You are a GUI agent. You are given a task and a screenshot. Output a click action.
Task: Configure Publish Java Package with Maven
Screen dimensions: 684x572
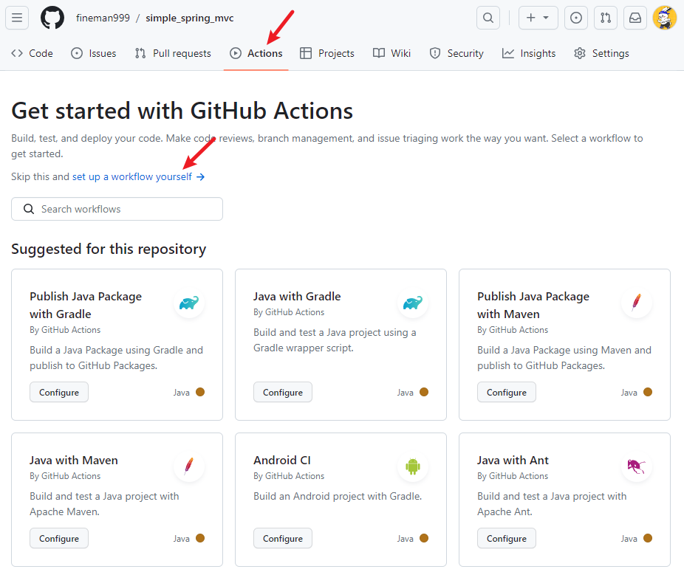point(507,392)
